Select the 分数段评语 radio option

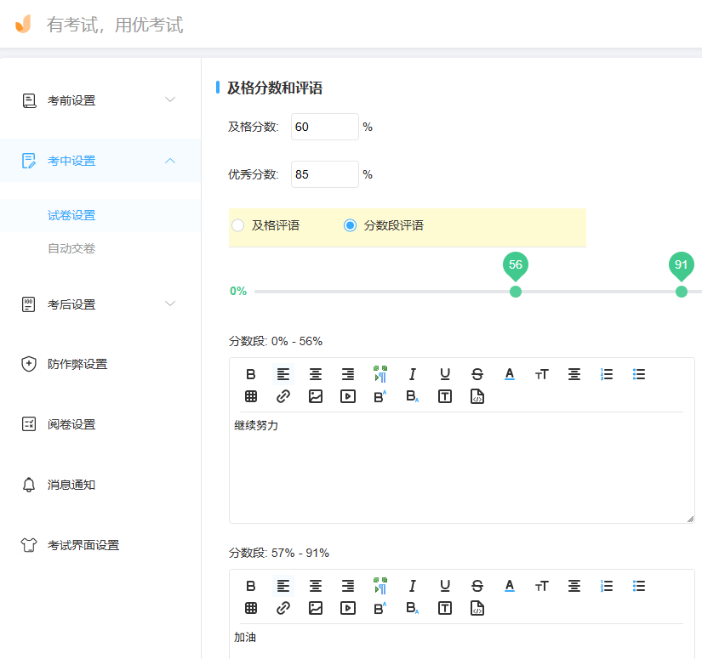pos(350,225)
